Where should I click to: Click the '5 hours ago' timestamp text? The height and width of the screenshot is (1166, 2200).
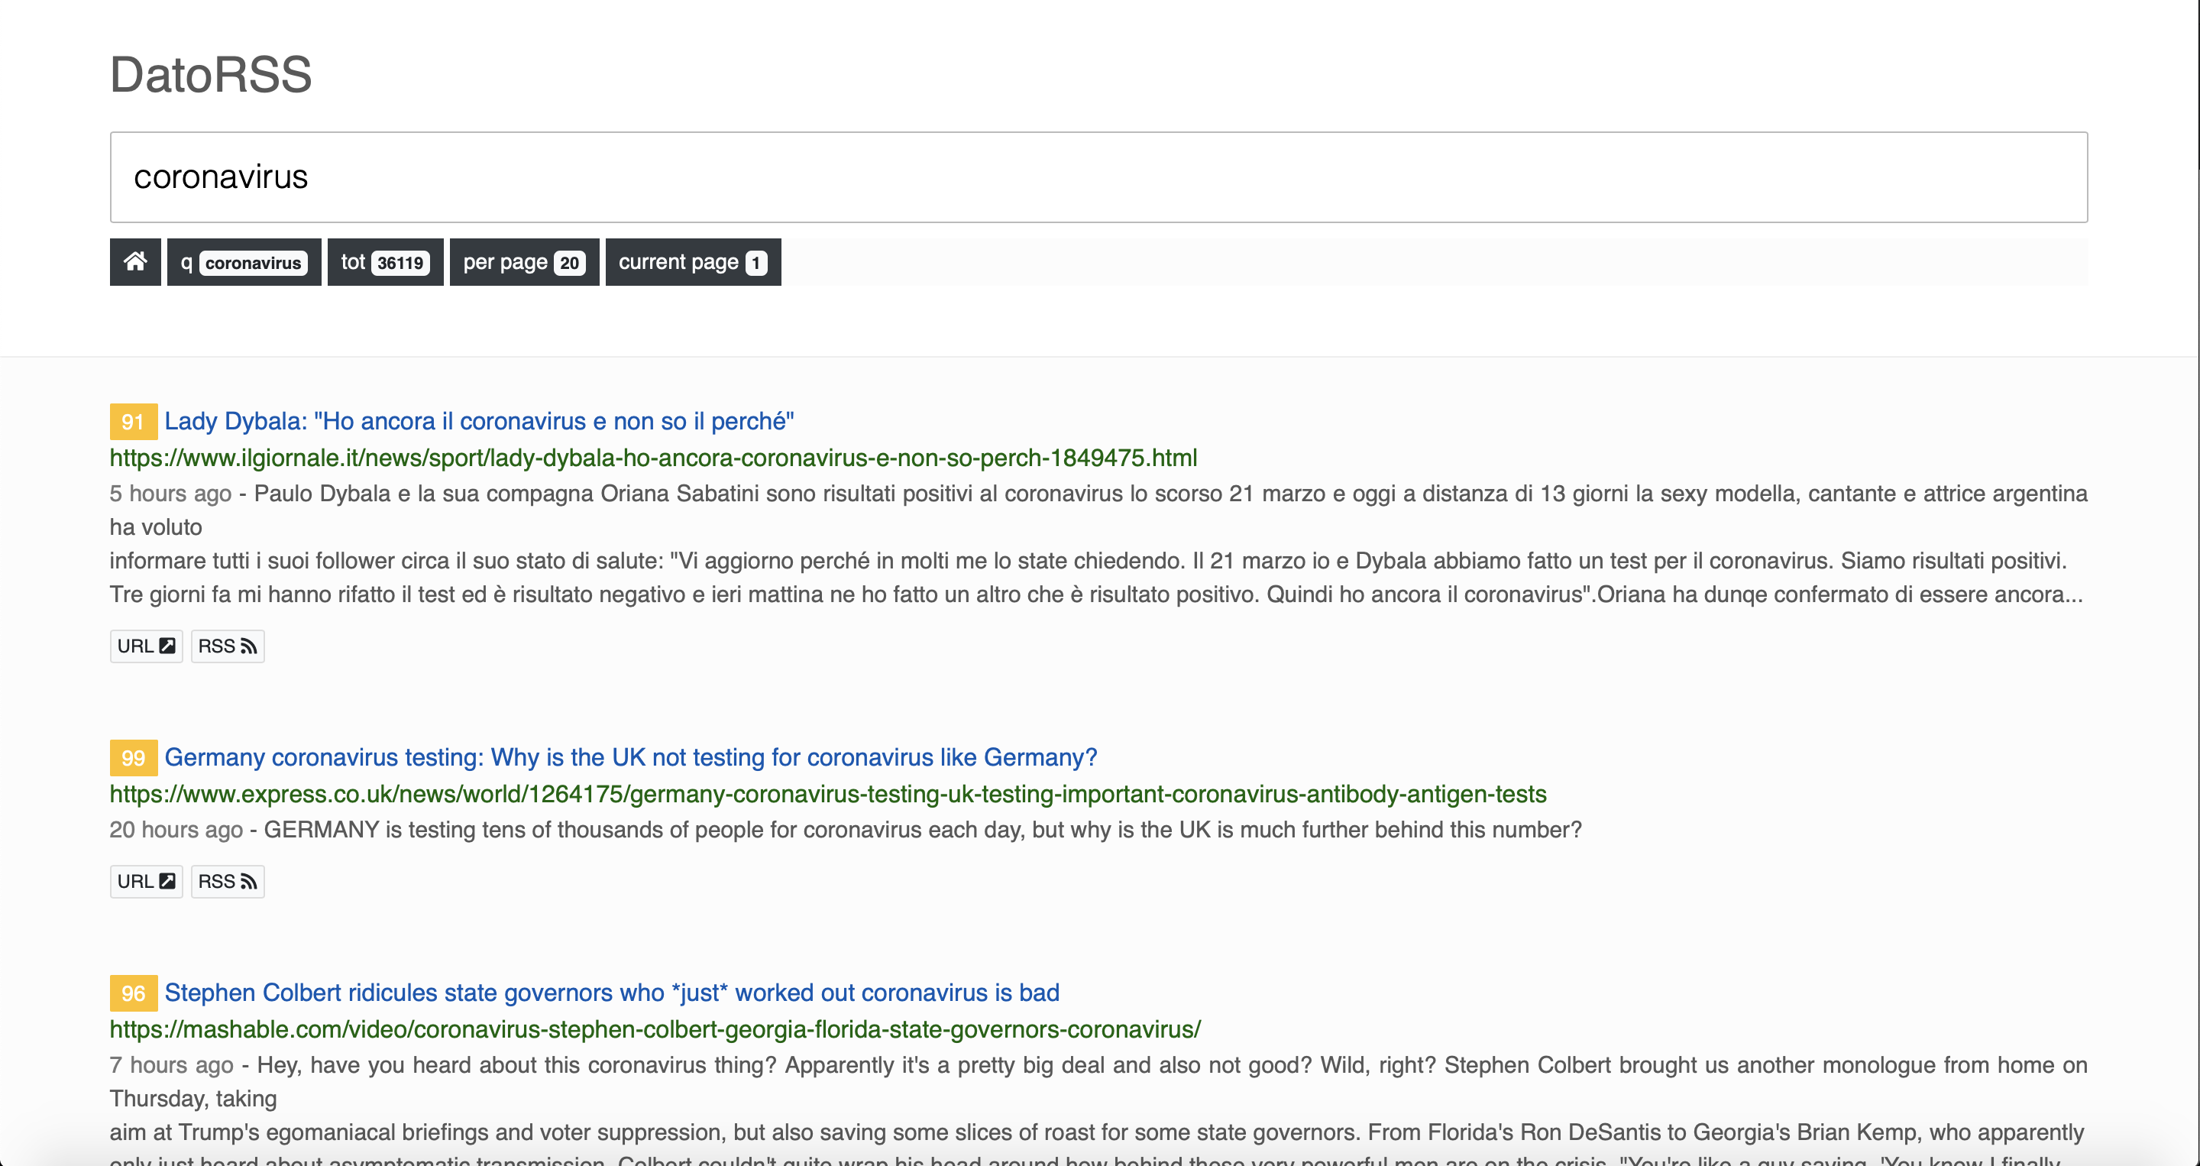coord(170,493)
